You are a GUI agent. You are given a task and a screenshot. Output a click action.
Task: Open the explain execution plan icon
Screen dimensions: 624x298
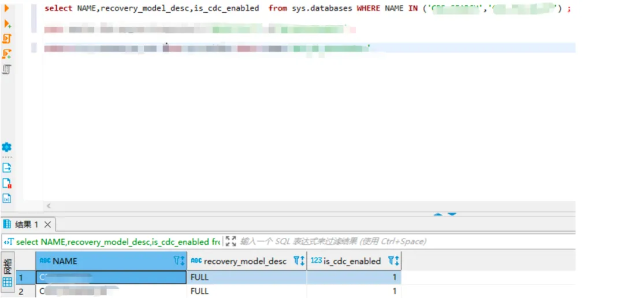(x=7, y=69)
